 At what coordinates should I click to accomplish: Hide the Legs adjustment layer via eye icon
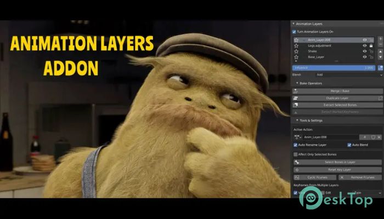[365, 45]
